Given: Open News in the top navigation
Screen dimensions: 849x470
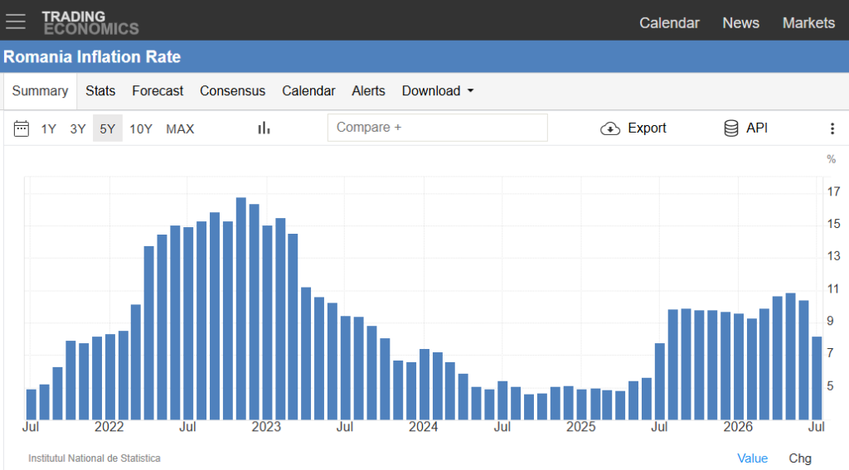Looking at the screenshot, I should (740, 22).
